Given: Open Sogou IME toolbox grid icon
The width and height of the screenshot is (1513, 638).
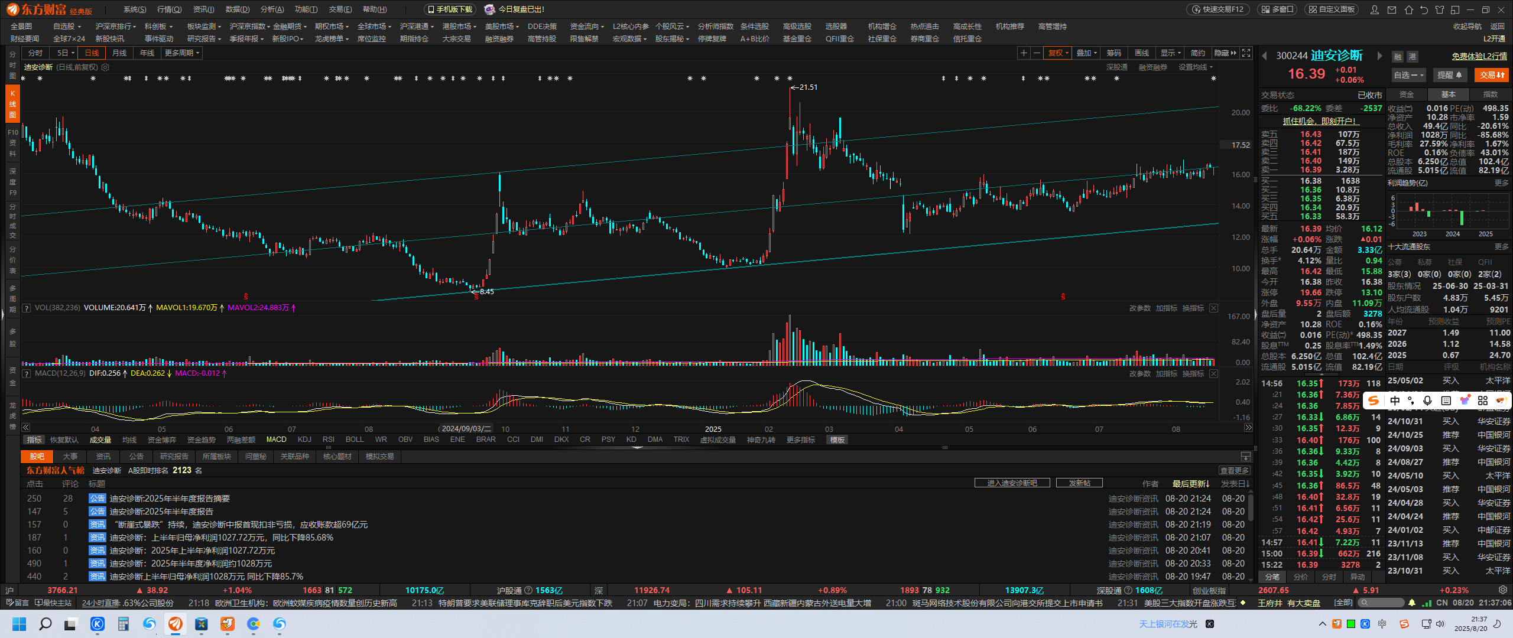Looking at the screenshot, I should 1482,401.
